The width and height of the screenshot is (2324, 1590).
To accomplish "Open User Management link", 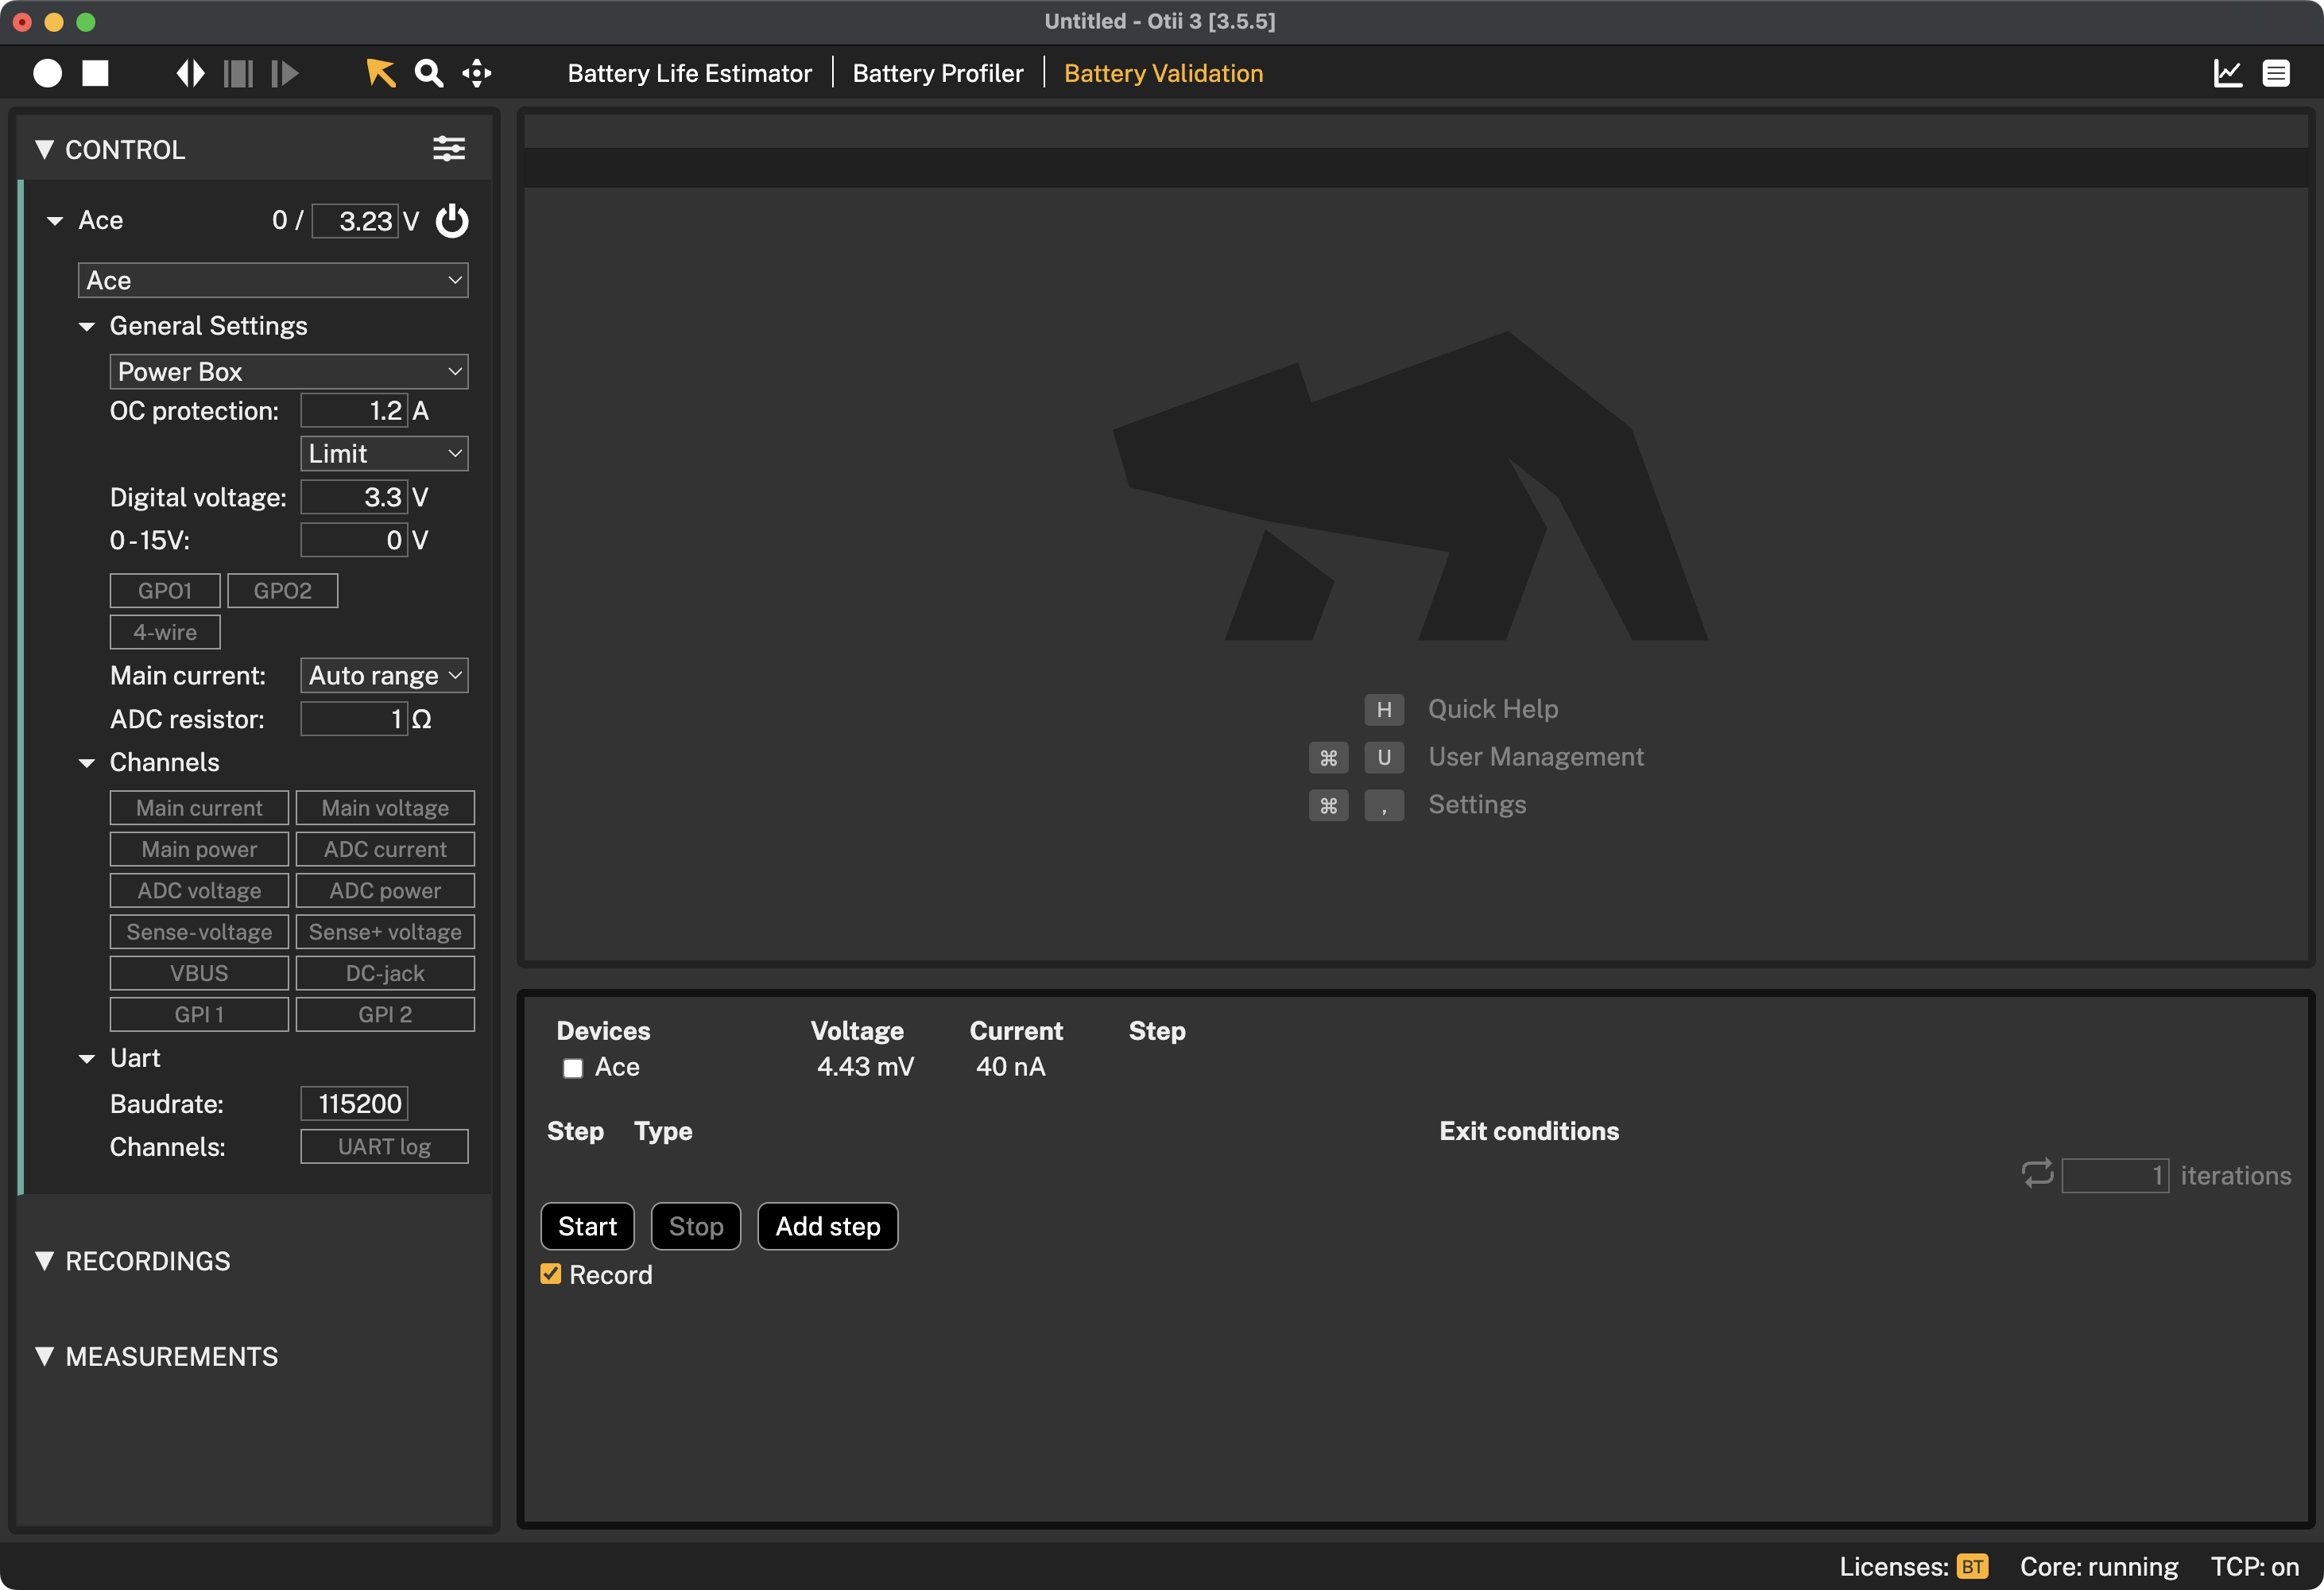I will point(1536,757).
